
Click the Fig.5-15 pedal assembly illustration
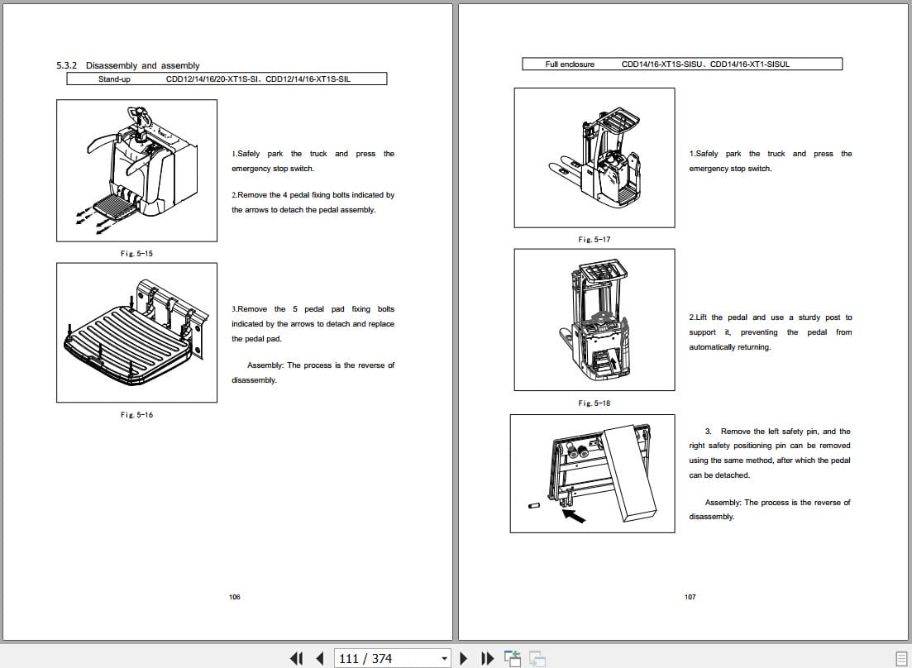(136, 170)
